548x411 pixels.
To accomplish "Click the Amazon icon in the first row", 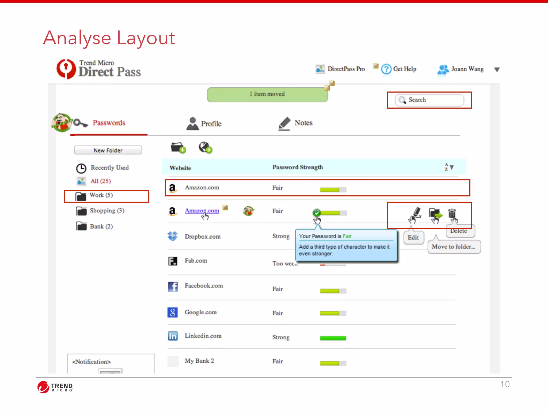I will pyautogui.click(x=173, y=188).
